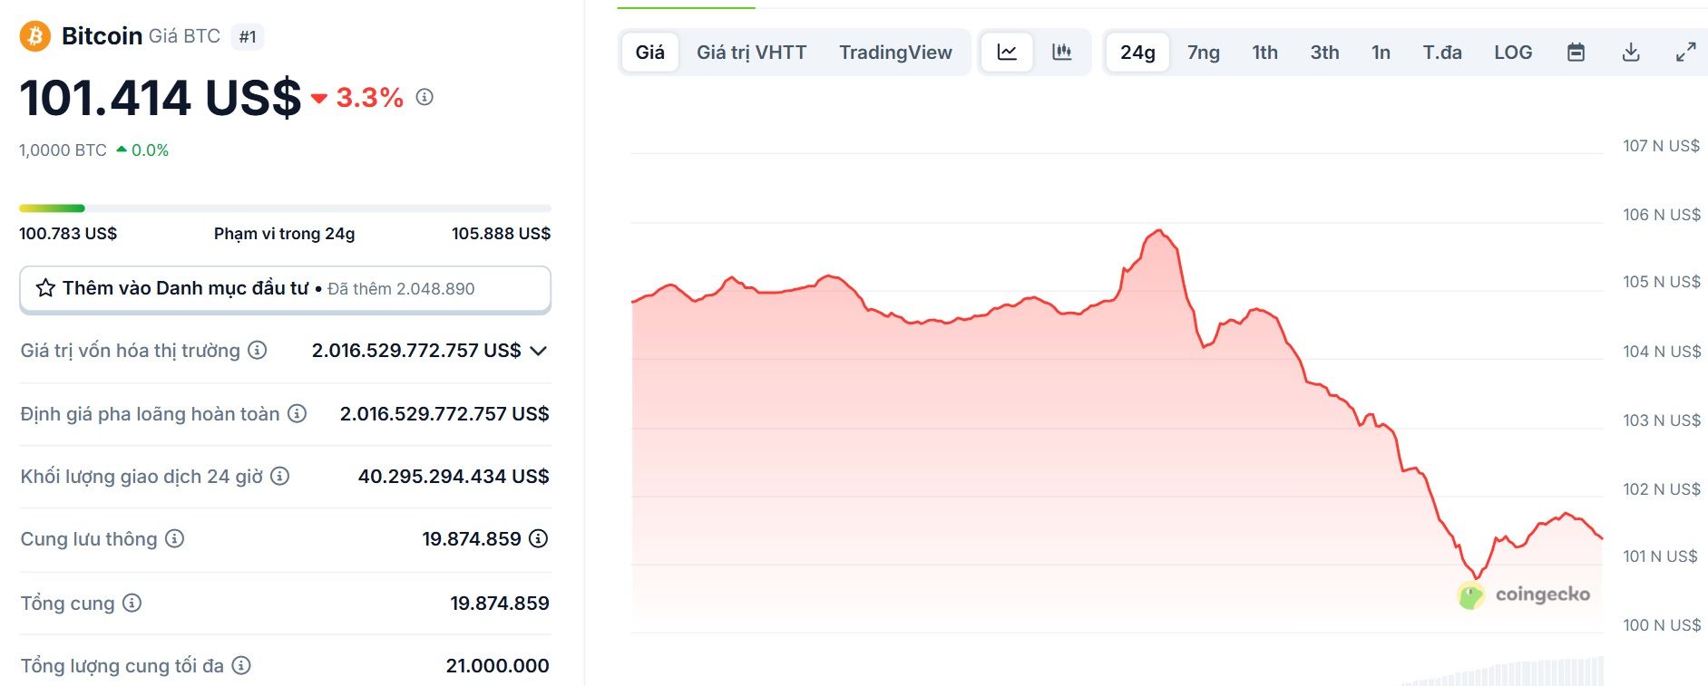Screen dimensions: 1708x686
Task: Click star icon in Thêm vào Danh mục đầu tư
Action: (x=45, y=288)
